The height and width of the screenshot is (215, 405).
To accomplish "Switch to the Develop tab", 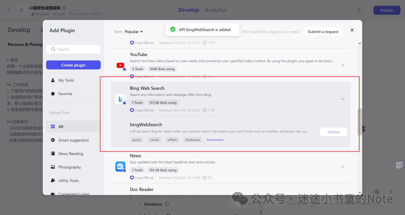I will [189, 10].
